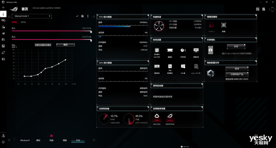Toggle the boot-up sound setting

(x=183, y=50)
